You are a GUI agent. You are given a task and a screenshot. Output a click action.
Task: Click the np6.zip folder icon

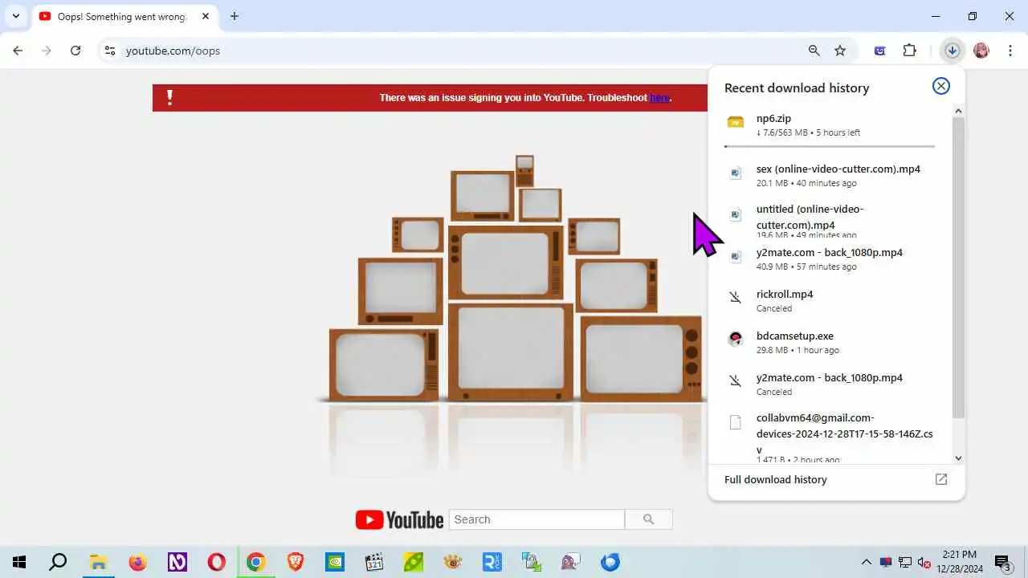(736, 122)
